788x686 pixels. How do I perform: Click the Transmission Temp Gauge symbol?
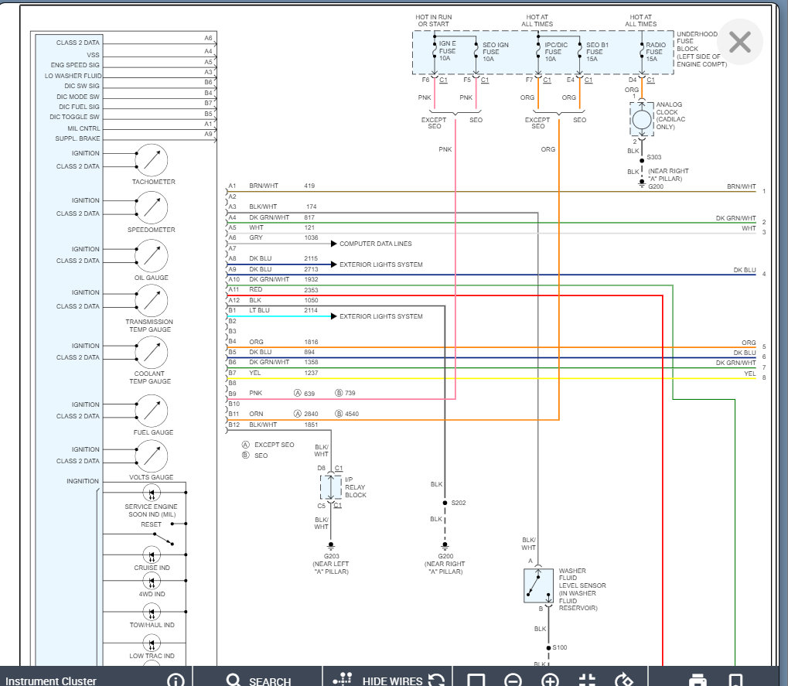pyautogui.click(x=152, y=300)
